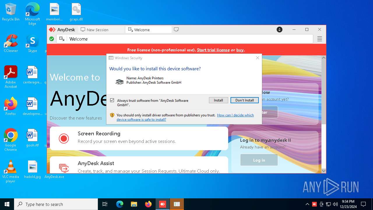Viewport: 373px width, 210px height.
Task: Select developme... document on desktop
Action: [32, 106]
